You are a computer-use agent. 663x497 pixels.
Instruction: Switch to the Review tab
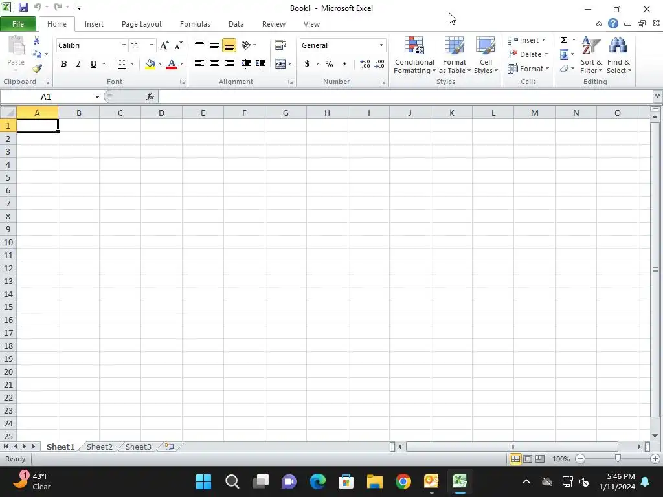point(274,24)
